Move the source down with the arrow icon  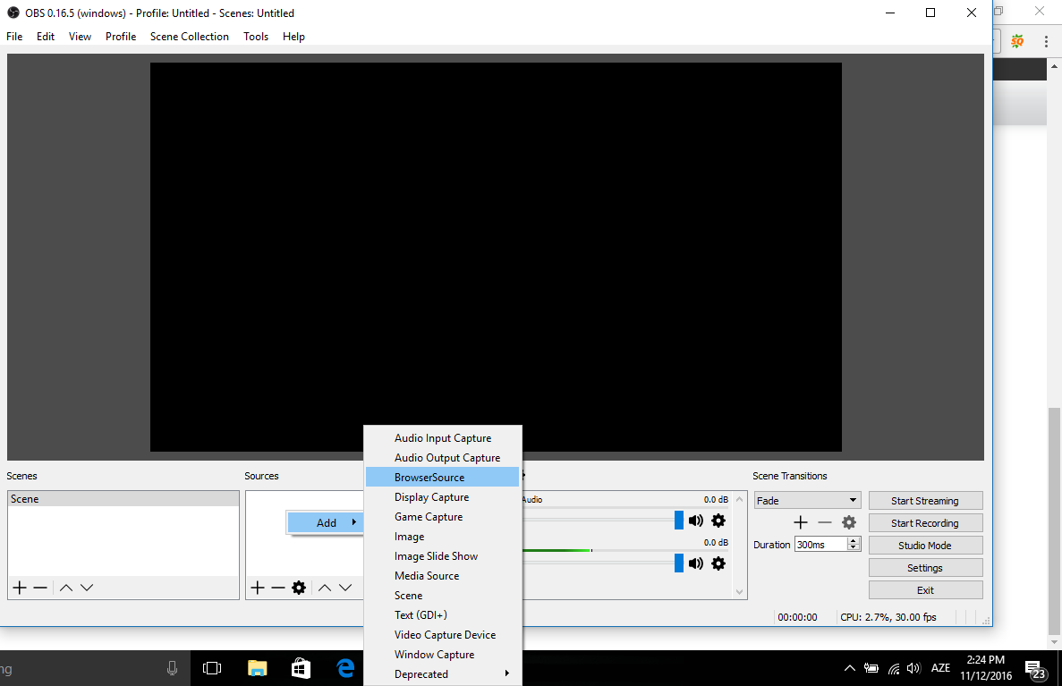coord(345,588)
